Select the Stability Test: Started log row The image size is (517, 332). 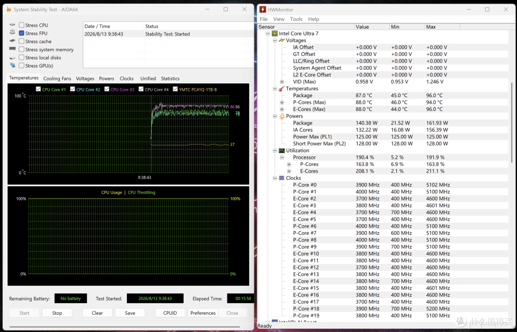tap(168, 34)
